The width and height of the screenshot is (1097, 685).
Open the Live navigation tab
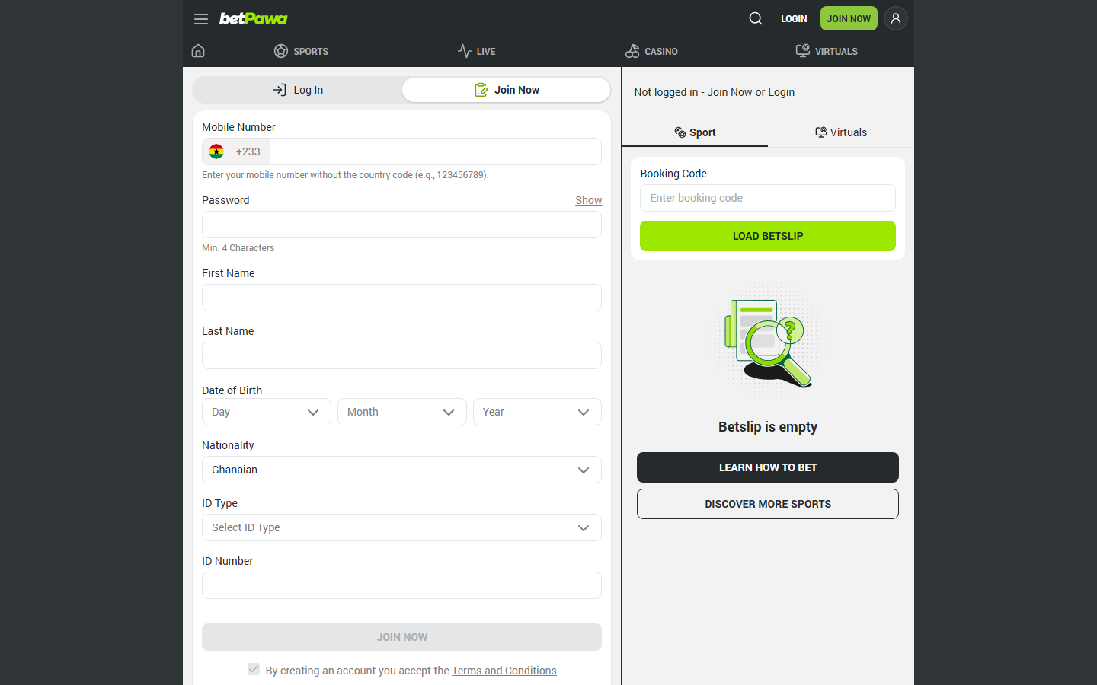pyautogui.click(x=476, y=51)
